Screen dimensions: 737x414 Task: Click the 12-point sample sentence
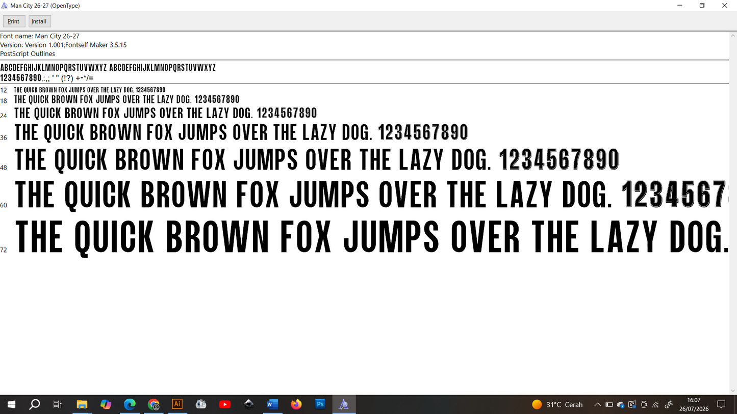(x=90, y=90)
